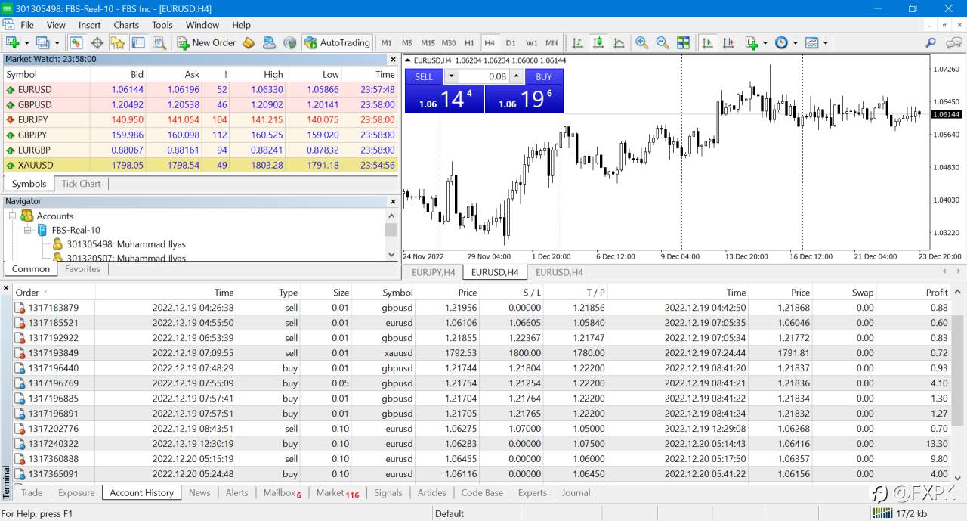This screenshot has width=967, height=521.
Task: Tile chart windows icon
Action: (684, 43)
